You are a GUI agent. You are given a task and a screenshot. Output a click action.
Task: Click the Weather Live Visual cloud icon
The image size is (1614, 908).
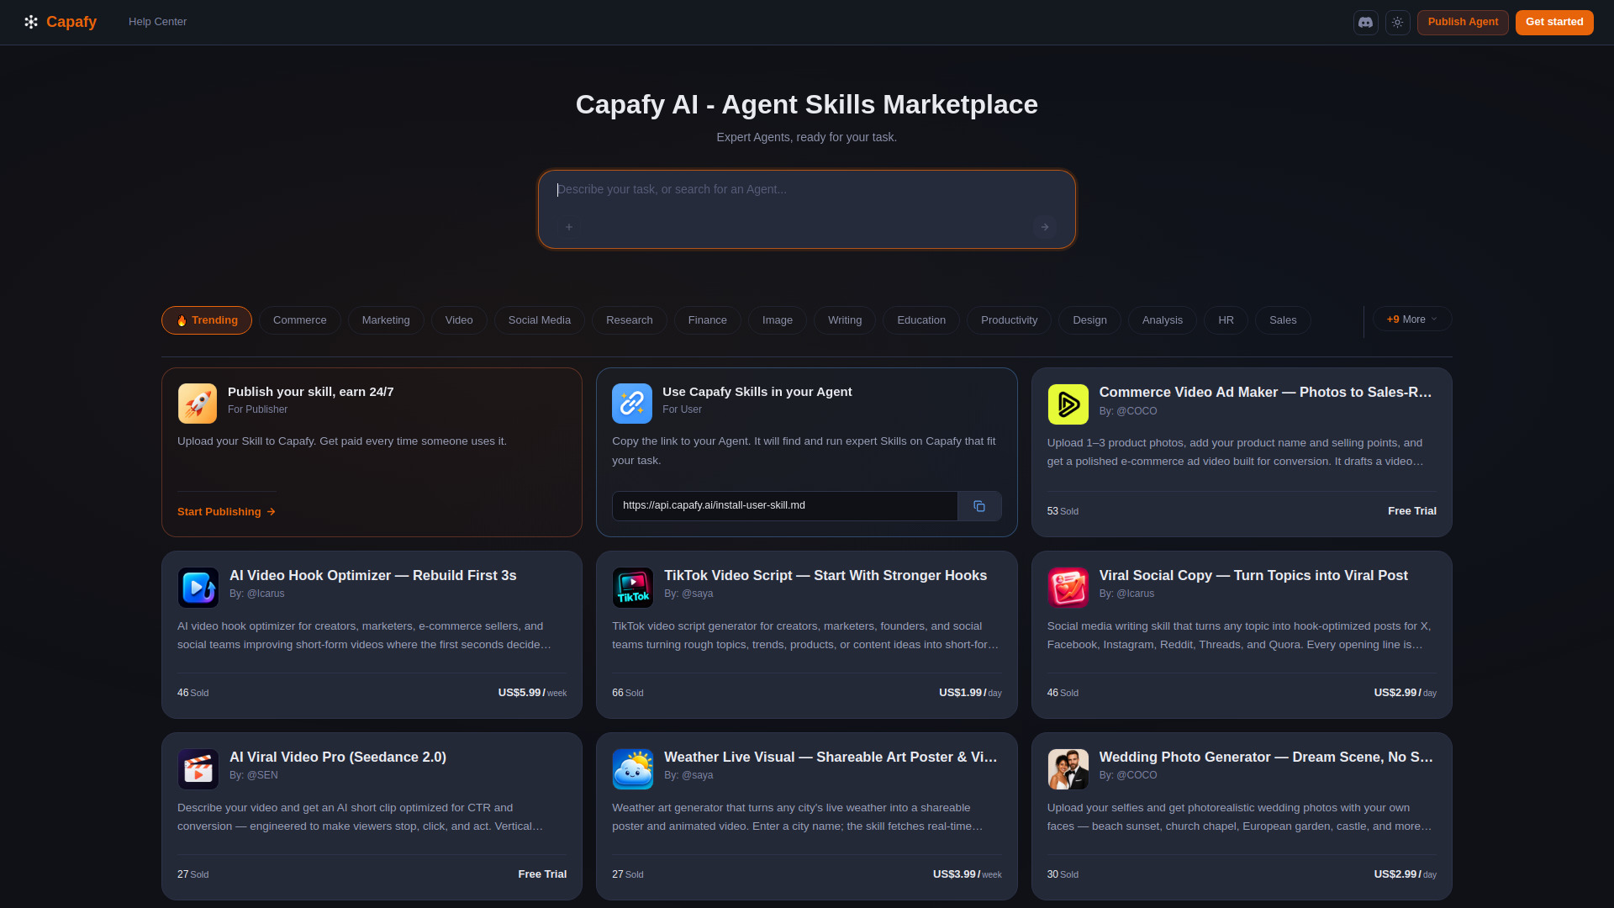point(633,769)
